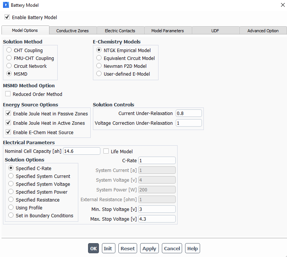Screen dimensions: 287x257
Task: Toggle Enable Joule Heat in Passive Zones
Action: click(8, 113)
